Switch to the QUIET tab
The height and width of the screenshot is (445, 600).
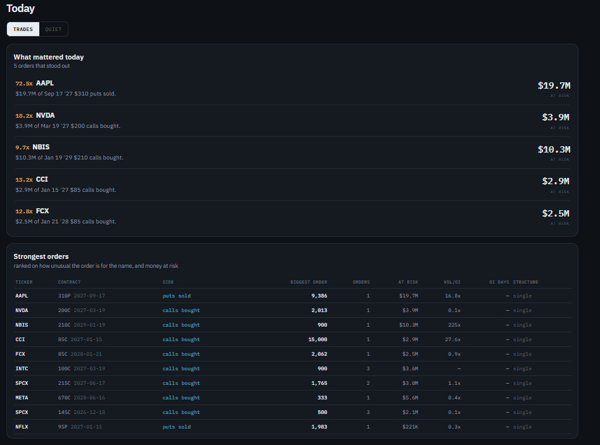click(53, 29)
